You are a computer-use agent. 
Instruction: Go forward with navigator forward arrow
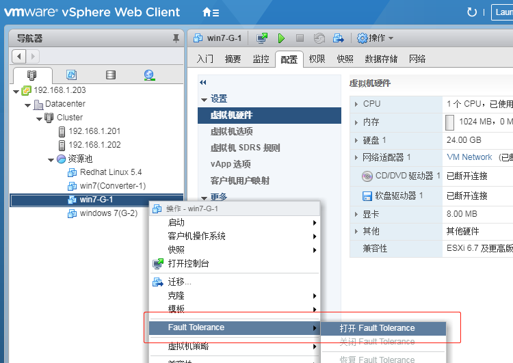coord(33,56)
